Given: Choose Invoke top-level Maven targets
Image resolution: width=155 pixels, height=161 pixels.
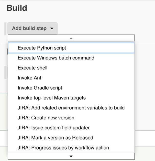Looking at the screenshot, I should coord(71,98).
